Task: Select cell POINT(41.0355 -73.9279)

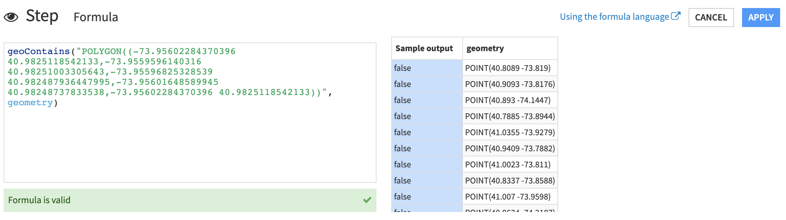Action: [x=510, y=132]
